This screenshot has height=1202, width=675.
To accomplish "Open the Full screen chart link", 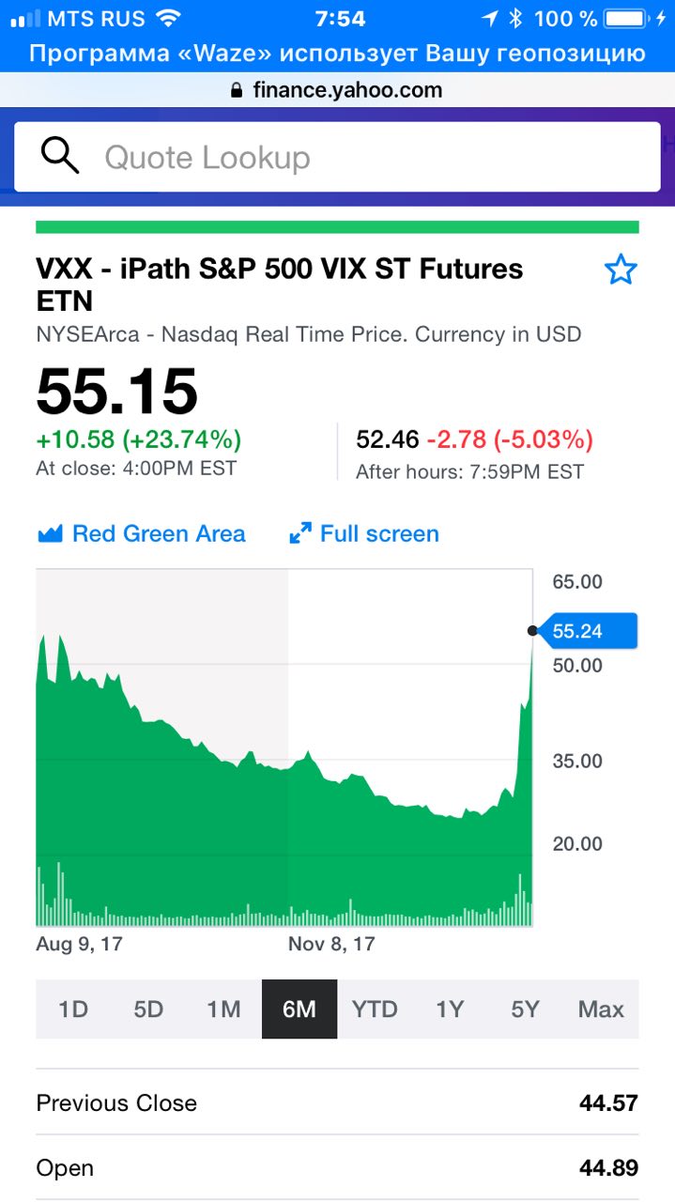I will 379,534.
